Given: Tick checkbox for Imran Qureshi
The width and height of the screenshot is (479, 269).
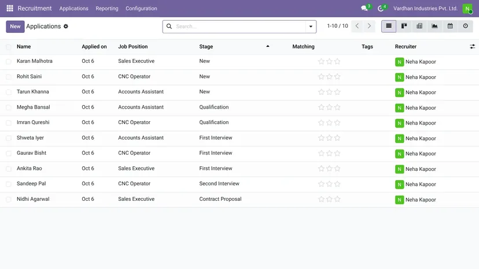Looking at the screenshot, I should point(9,122).
